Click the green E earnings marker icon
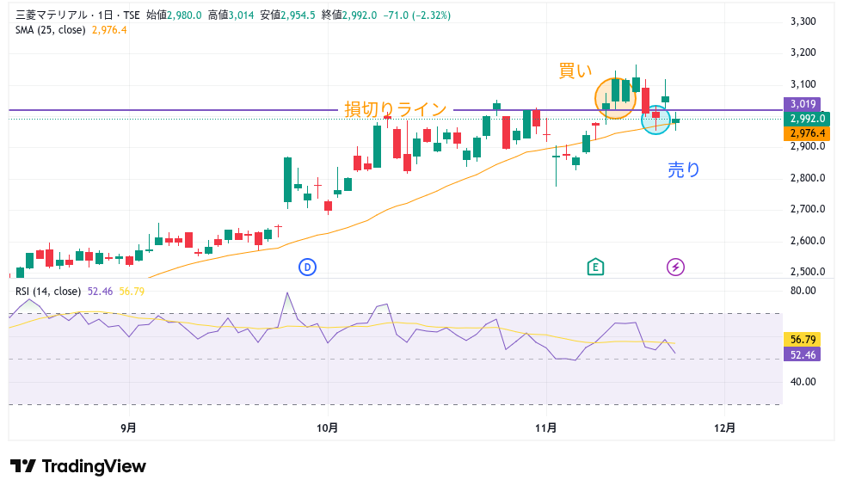 tap(594, 268)
